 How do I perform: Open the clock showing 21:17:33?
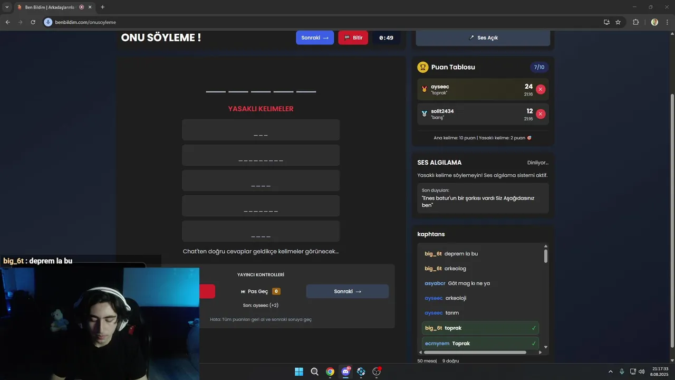(x=660, y=372)
